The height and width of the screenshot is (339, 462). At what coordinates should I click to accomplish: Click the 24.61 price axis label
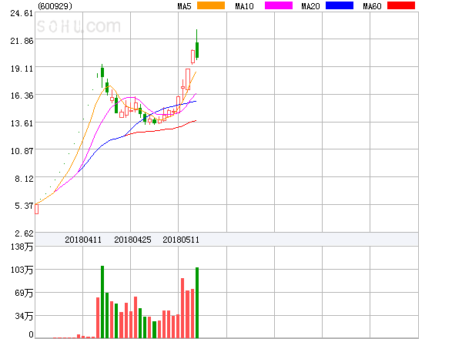tap(22, 13)
